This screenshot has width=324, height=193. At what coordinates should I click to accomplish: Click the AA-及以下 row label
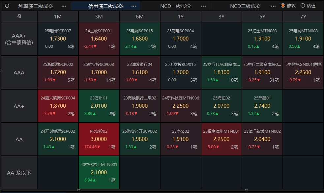point(19,173)
